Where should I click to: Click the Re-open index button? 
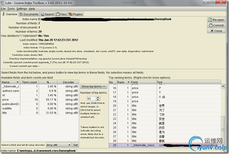click(x=216, y=20)
